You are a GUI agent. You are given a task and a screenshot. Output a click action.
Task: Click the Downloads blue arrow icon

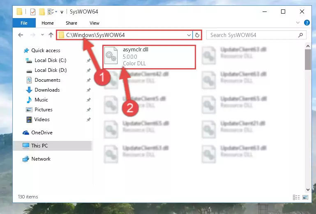pyautogui.click(x=29, y=90)
